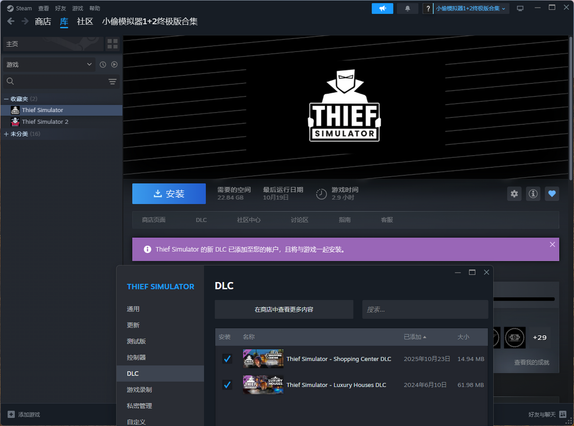Toggle the favorite heart icon
Image resolution: width=574 pixels, height=426 pixels.
(552, 194)
